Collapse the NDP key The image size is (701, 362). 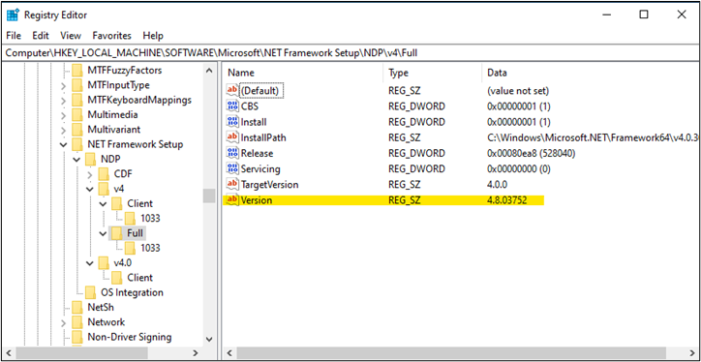[x=76, y=160]
